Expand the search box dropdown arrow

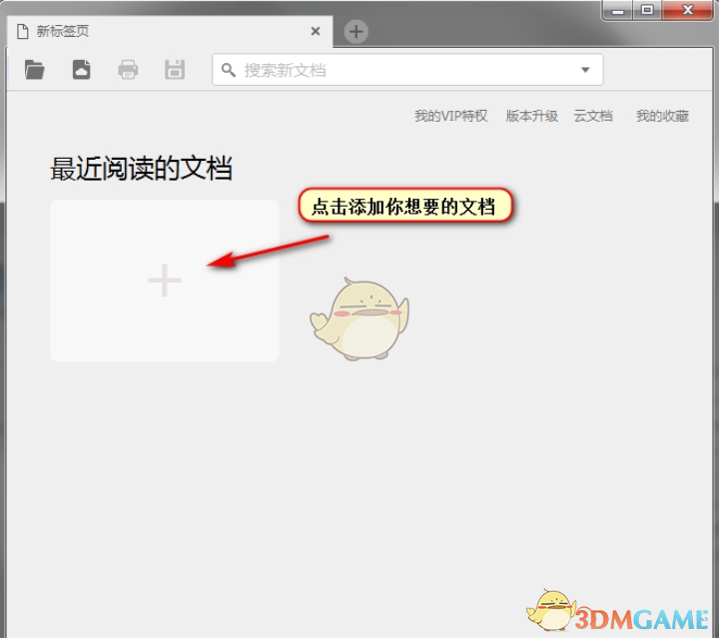point(585,70)
